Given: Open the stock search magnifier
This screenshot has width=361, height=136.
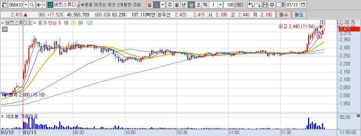Looking at the screenshot, I should (32, 5).
